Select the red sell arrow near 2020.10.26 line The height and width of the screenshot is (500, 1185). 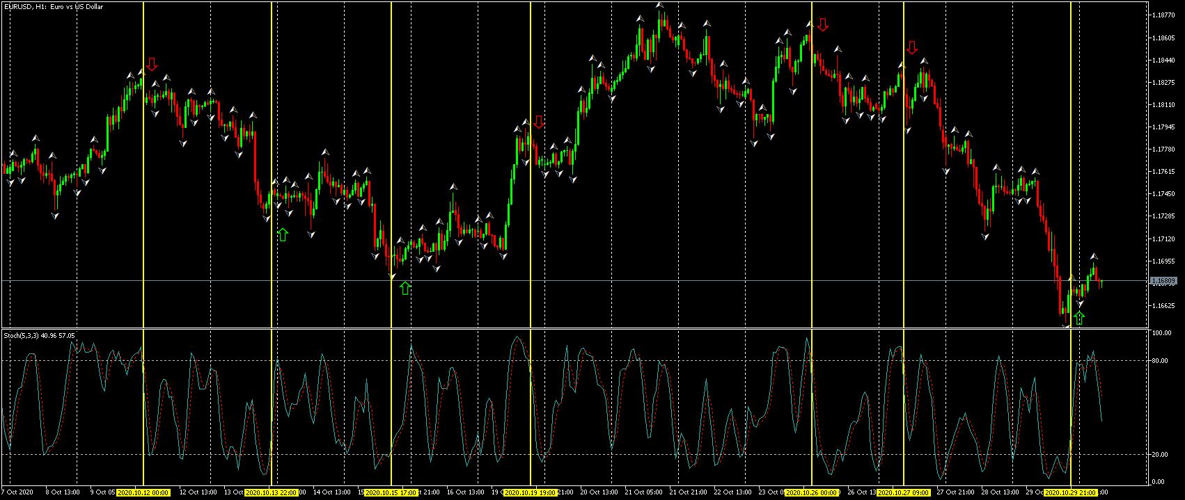(823, 25)
